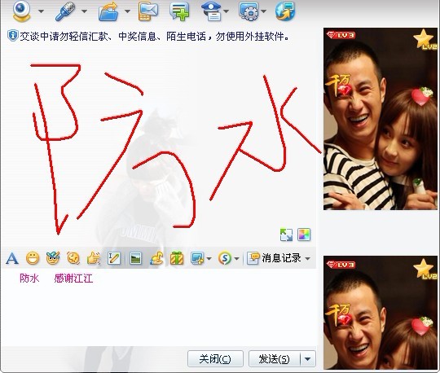Image resolution: width=440 pixels, height=373 pixels.
Task: Click the star level badge on upper avatar
Action: [x=425, y=39]
